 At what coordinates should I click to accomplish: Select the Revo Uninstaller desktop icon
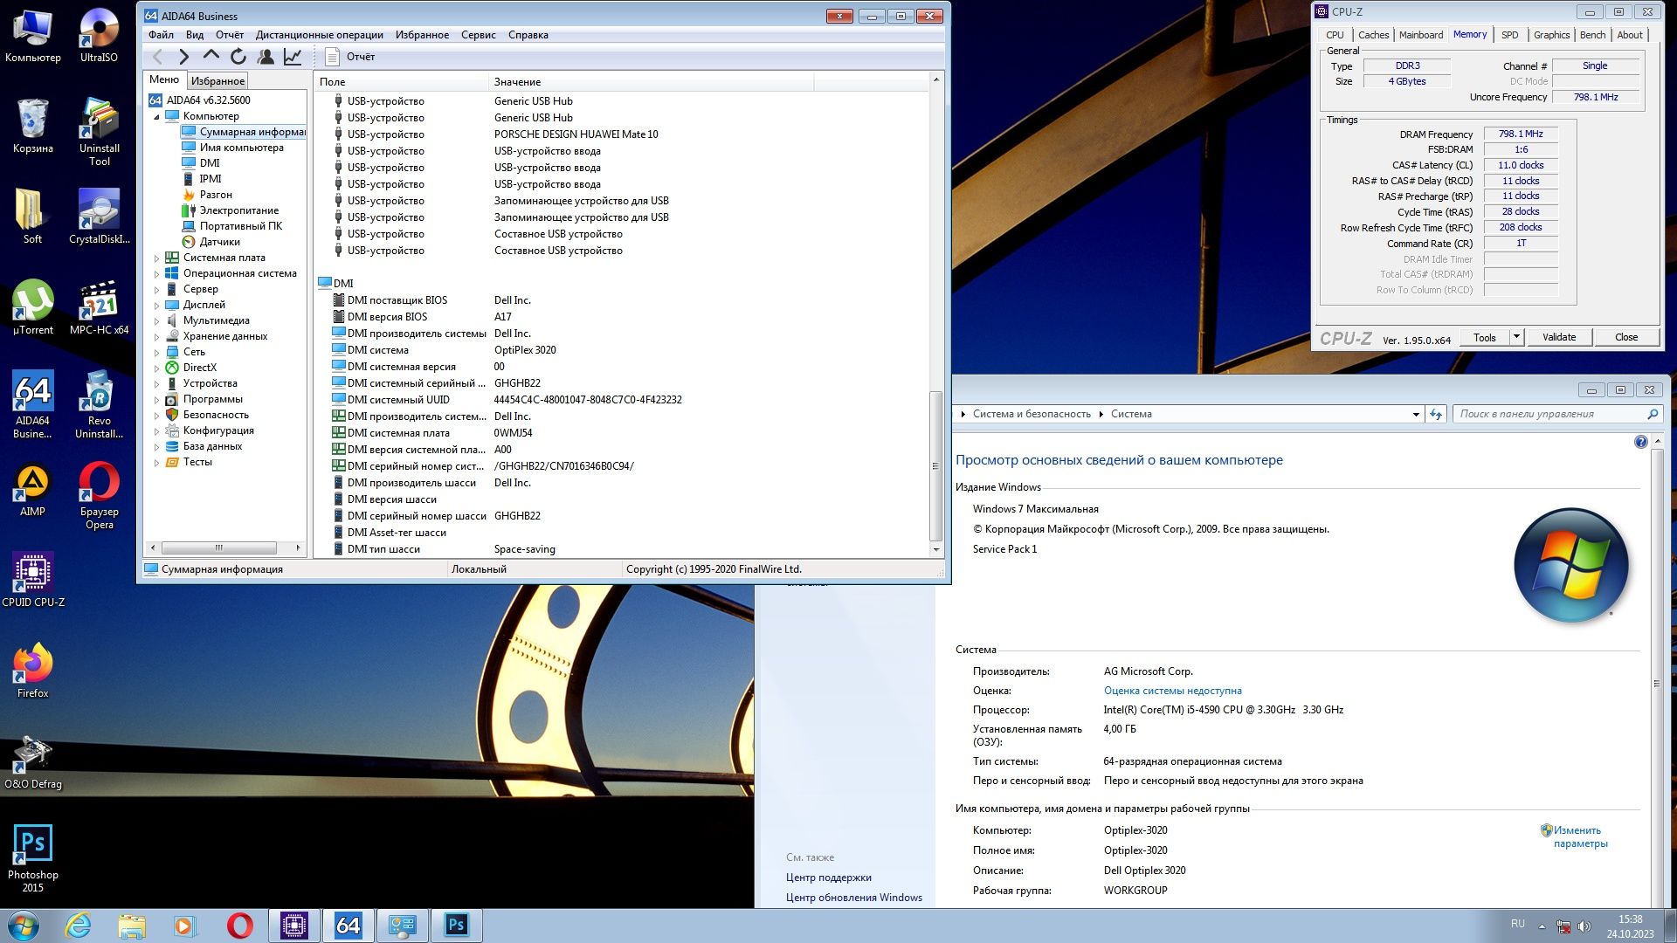[x=99, y=404]
